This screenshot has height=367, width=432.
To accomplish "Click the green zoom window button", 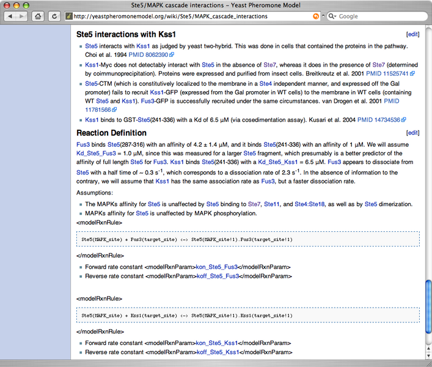I will tap(26, 6).
